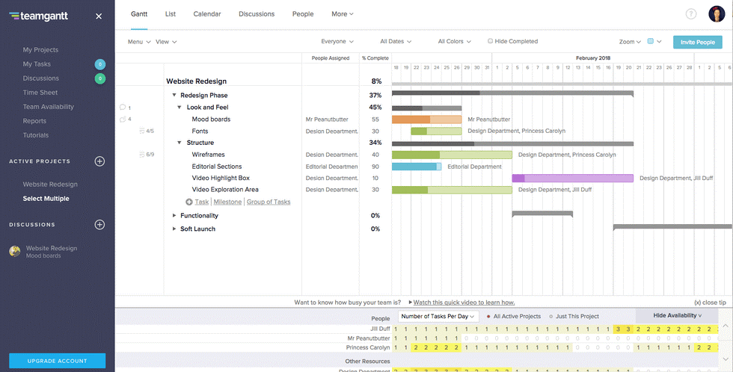Click the Upgrade Account button
The height and width of the screenshot is (372, 733).
pos(57,361)
